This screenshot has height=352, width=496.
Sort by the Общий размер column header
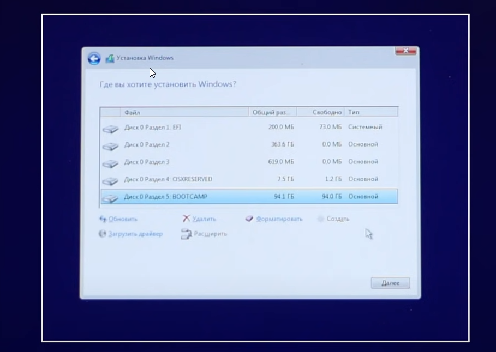click(270, 112)
